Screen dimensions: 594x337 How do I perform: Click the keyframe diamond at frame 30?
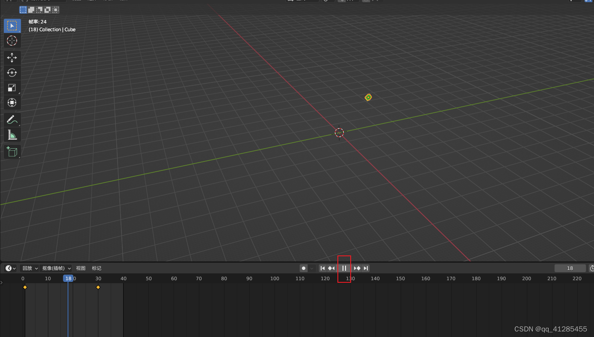click(98, 287)
